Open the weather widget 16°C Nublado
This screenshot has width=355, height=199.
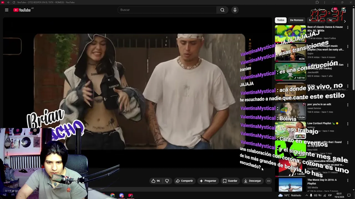[x=290, y=195]
